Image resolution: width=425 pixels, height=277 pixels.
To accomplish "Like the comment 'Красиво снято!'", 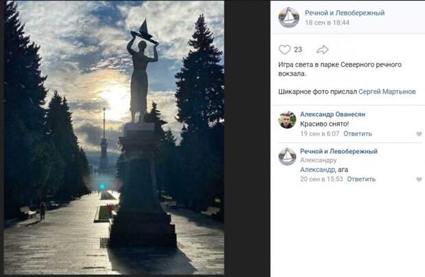I will coord(419,133).
